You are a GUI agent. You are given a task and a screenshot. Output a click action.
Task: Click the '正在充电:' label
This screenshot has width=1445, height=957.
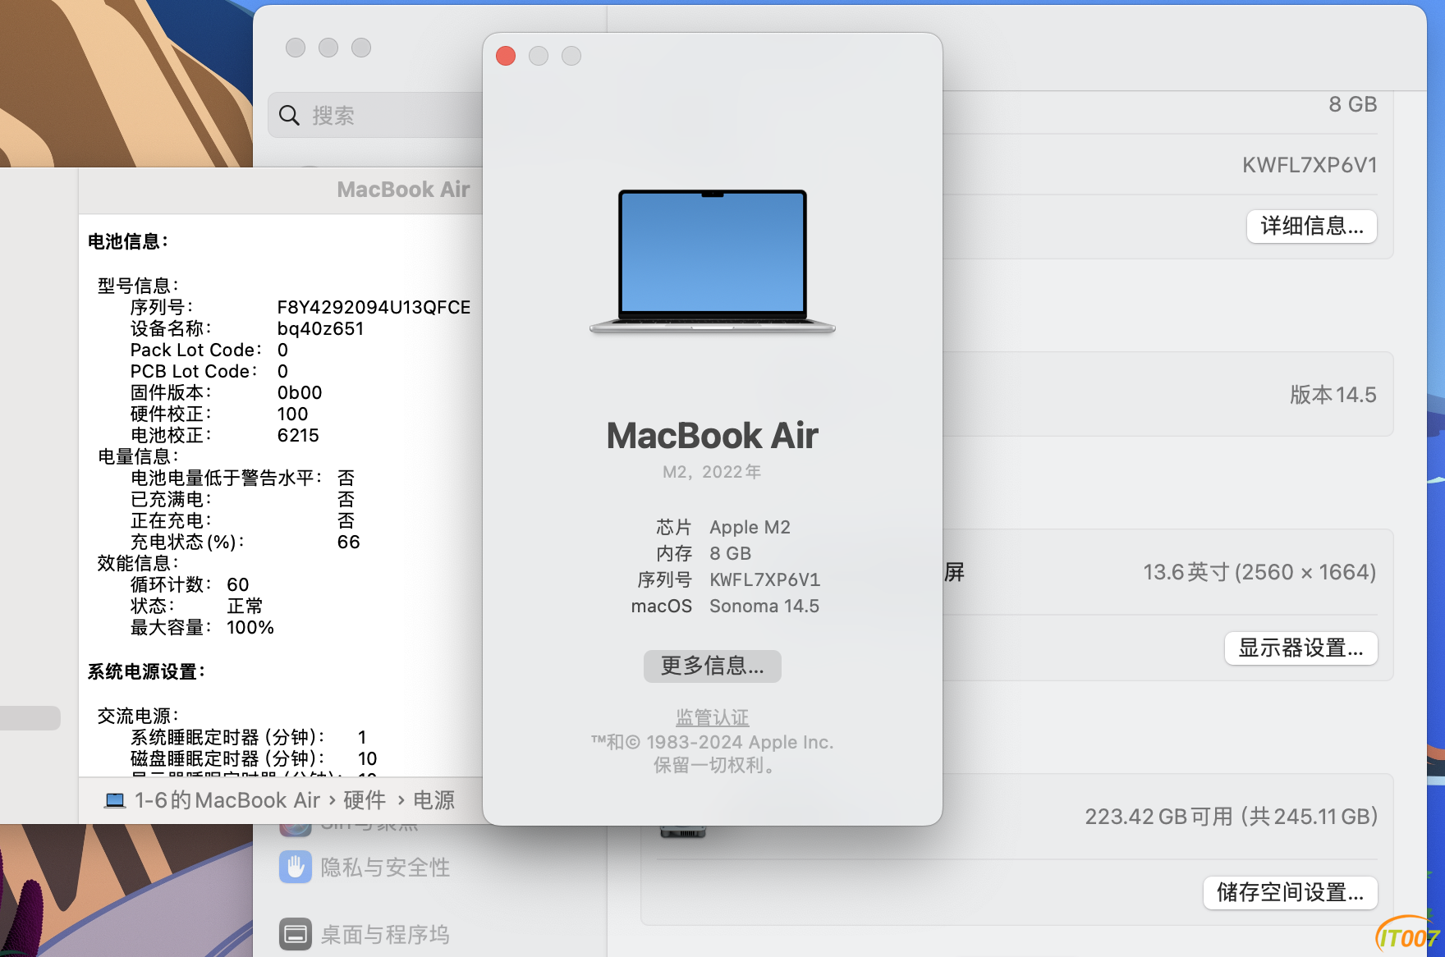tap(172, 520)
